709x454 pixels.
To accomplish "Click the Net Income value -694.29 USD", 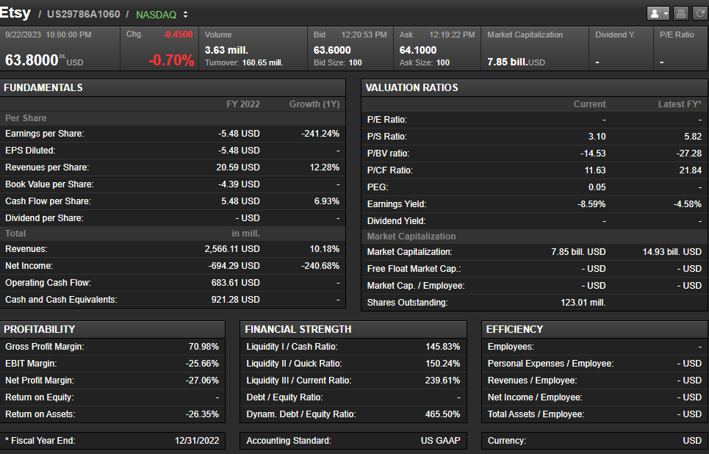I will coord(234,266).
